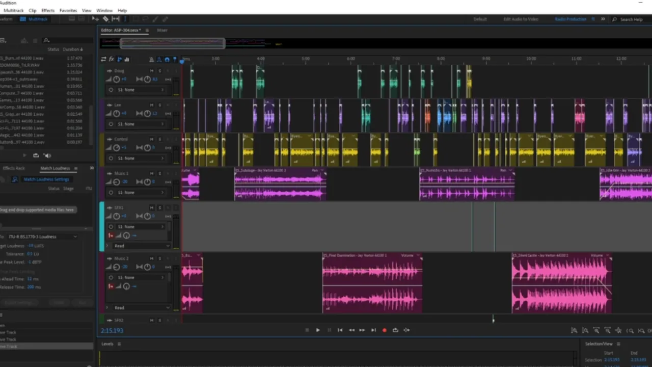The image size is (652, 367).
Task: Switch to Multitrack view
Action: point(34,19)
